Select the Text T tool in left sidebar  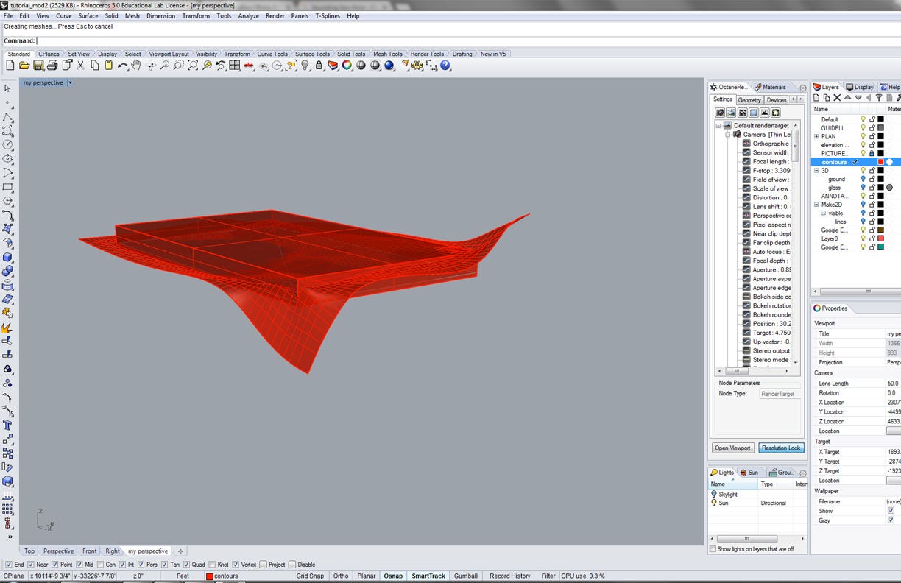[7, 425]
